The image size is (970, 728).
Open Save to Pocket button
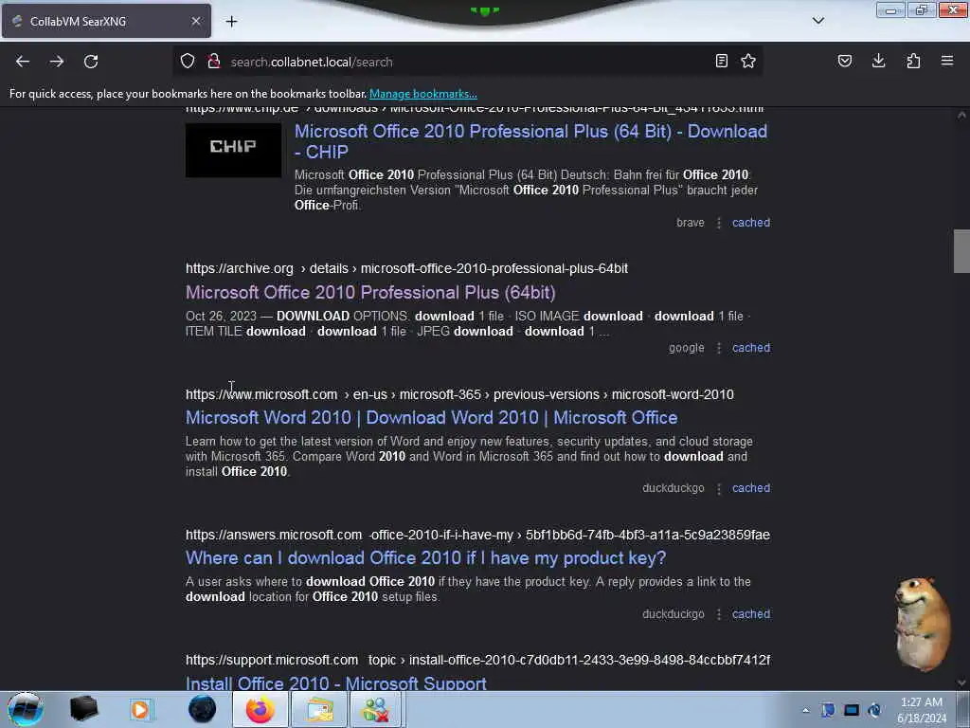click(845, 61)
